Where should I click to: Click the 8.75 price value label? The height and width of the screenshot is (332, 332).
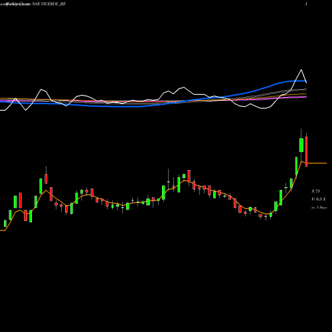click(315, 191)
